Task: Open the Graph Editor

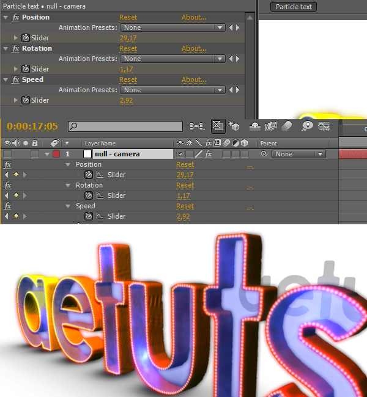Action: click(324, 126)
